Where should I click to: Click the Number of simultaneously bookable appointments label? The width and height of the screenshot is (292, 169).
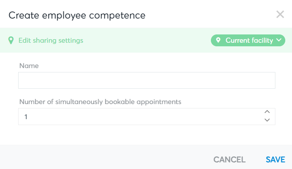pyautogui.click(x=100, y=102)
